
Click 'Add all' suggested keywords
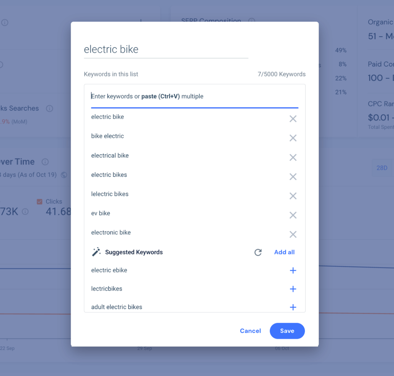click(x=284, y=252)
